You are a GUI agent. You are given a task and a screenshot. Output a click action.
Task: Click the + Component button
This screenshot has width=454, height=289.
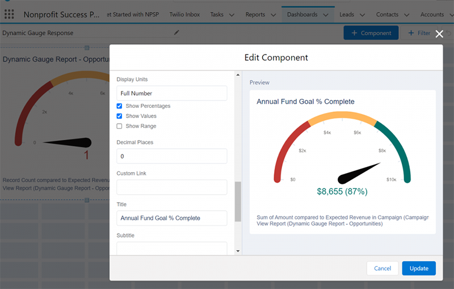coord(371,33)
